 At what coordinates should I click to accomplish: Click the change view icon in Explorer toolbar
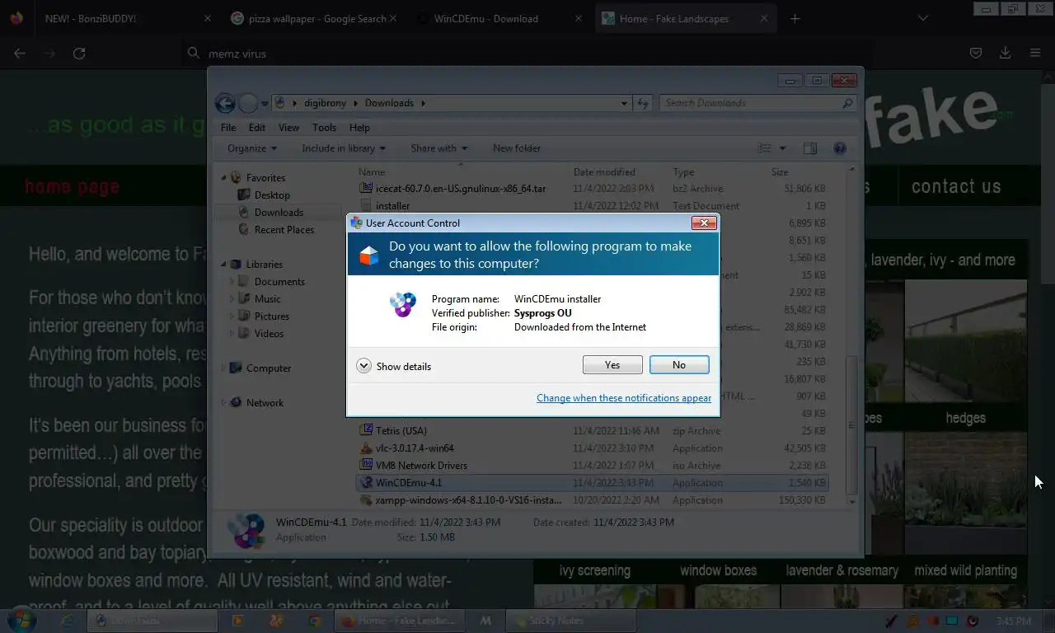click(x=765, y=148)
